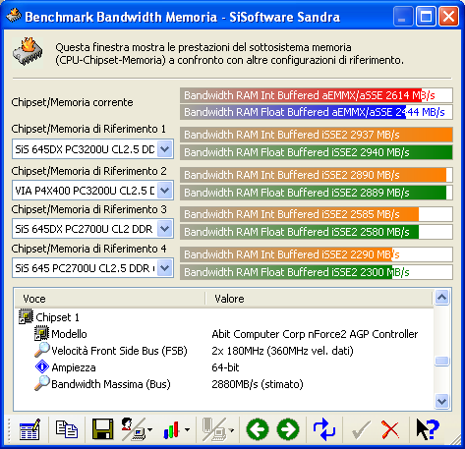The image size is (465, 449).
Task: Click value 'Abit Computer Corp nForce2 AGP Controller'
Action: point(315,334)
